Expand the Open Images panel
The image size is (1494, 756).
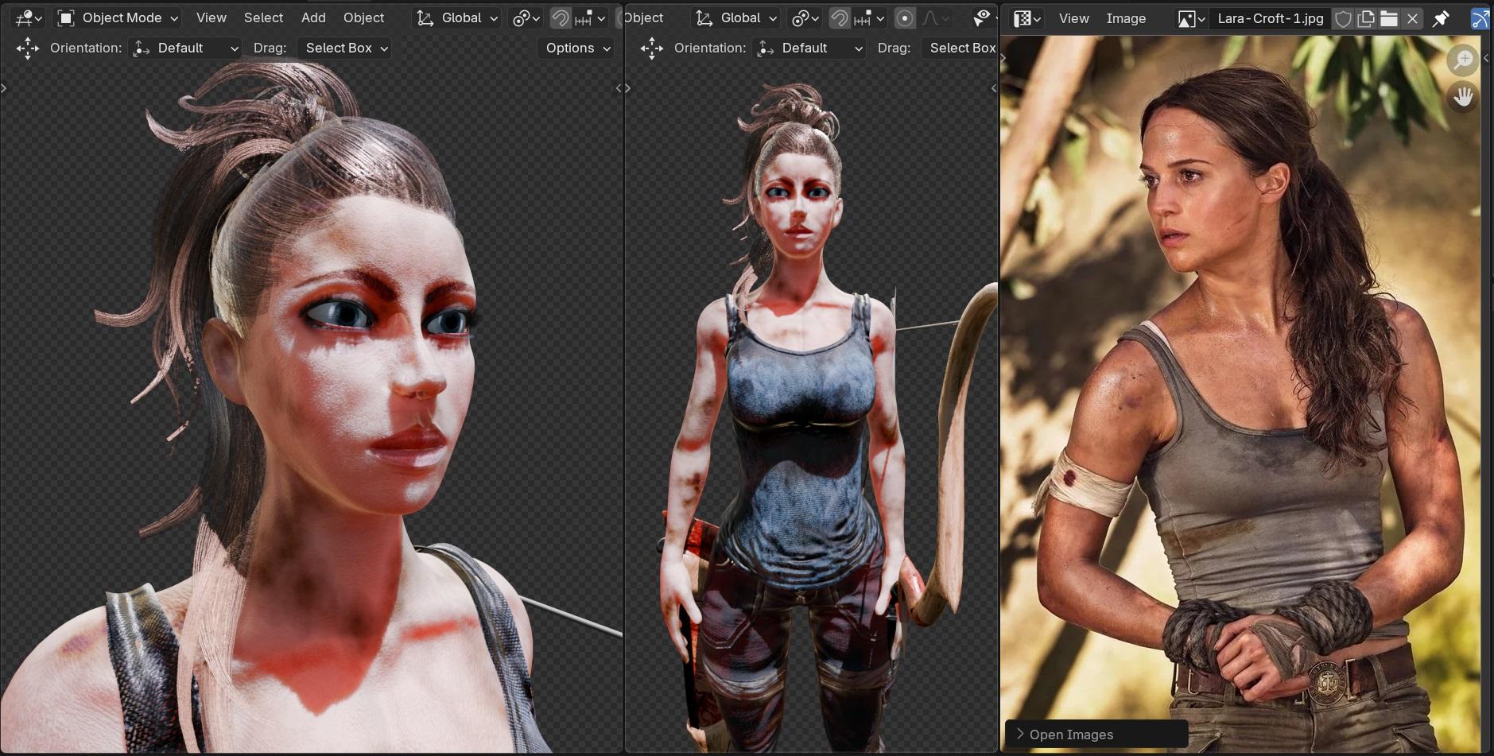tap(1070, 735)
